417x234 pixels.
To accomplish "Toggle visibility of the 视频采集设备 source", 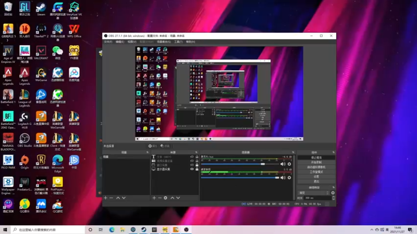I will [192, 161].
